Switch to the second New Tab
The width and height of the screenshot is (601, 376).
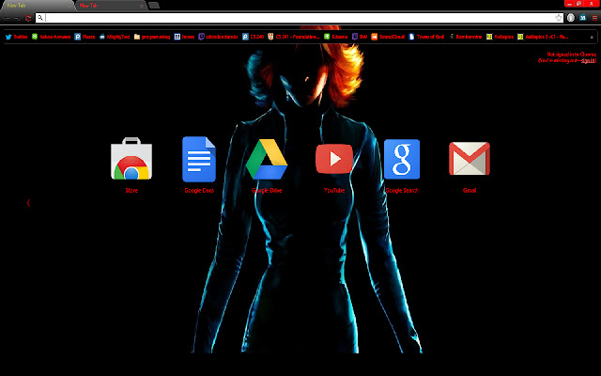111,6
